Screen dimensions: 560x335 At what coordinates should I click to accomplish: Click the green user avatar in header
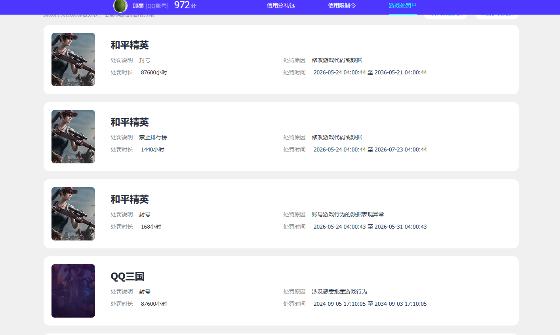(x=120, y=6)
